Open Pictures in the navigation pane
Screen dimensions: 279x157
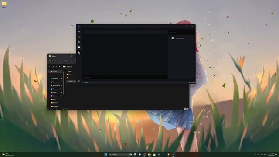click(55, 89)
